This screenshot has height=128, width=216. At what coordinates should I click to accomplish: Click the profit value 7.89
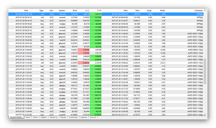click(x=163, y=43)
